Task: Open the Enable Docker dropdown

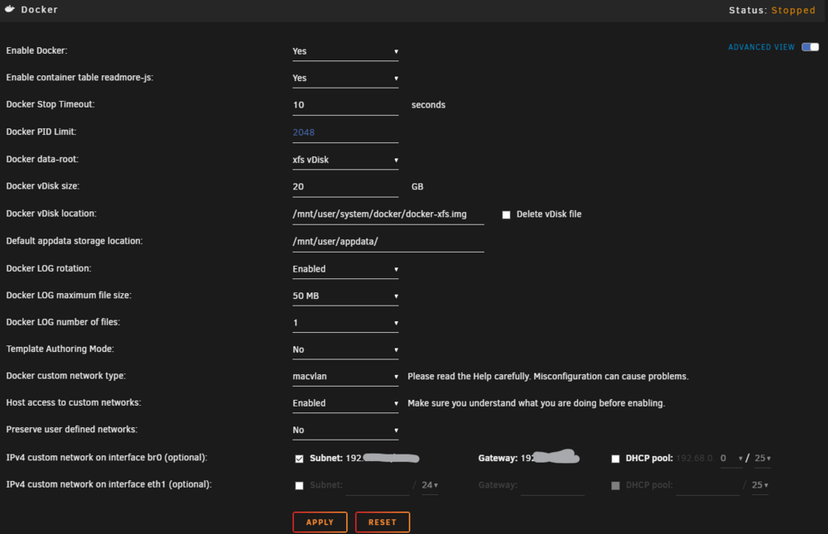Action: pos(345,51)
